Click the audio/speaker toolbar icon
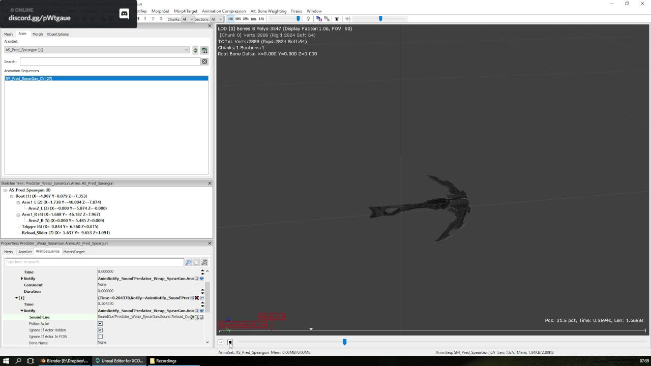Screen dimensions: 651x366 pos(348,19)
